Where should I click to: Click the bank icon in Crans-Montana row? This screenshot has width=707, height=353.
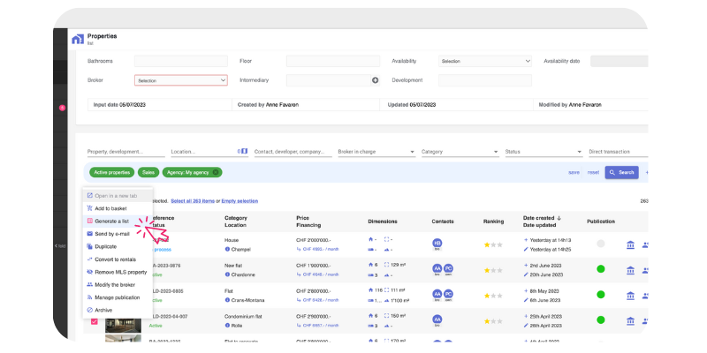[x=630, y=296]
